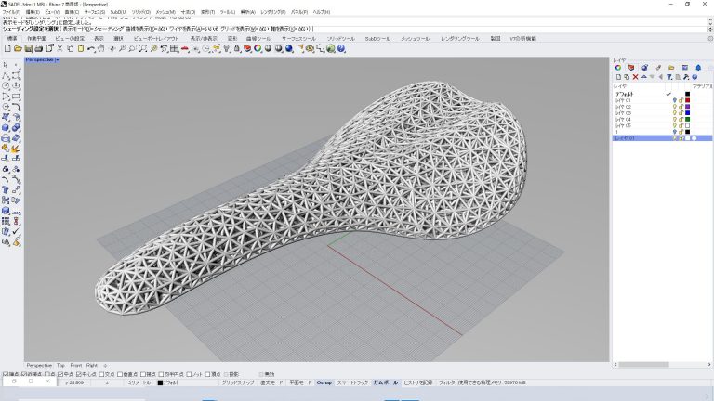Create new layer icon in Layers panel

[x=618, y=77]
